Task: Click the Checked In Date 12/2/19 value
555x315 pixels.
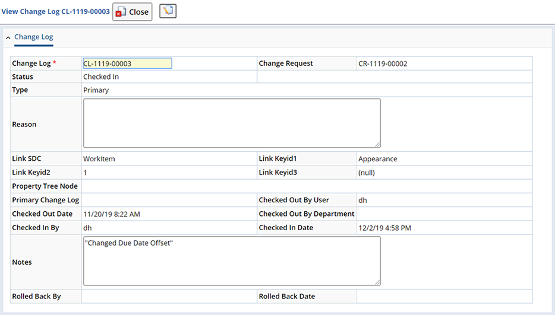Action: pyautogui.click(x=384, y=228)
